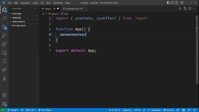Open editor More Actions ellipsis
The width and height of the screenshot is (199, 112).
[x=194, y=8]
